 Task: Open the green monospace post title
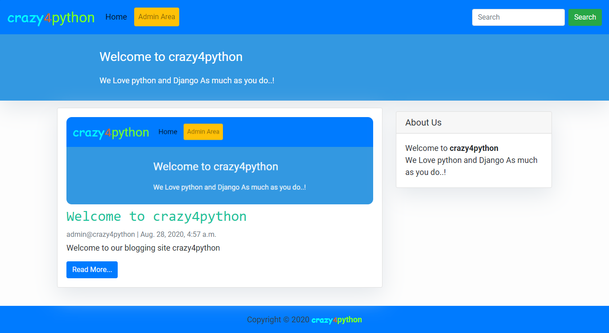156,216
